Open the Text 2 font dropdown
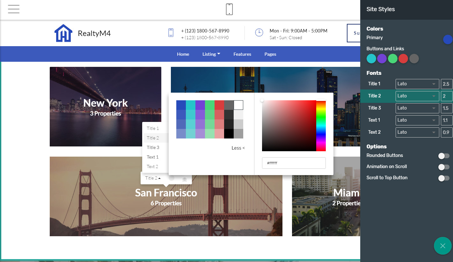 tap(417, 132)
